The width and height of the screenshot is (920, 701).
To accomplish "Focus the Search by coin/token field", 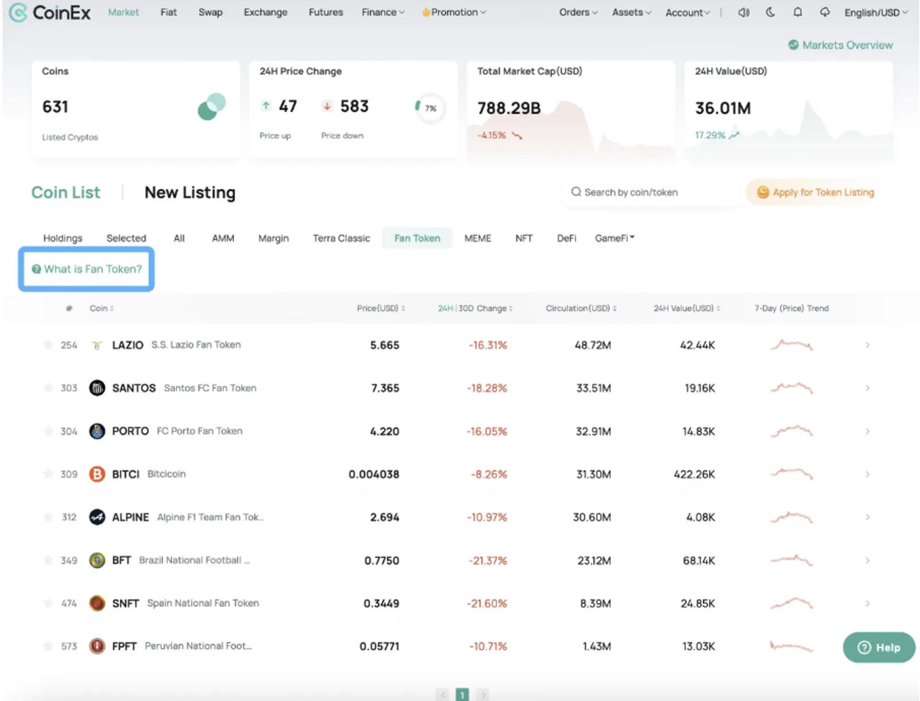I will 651,193.
